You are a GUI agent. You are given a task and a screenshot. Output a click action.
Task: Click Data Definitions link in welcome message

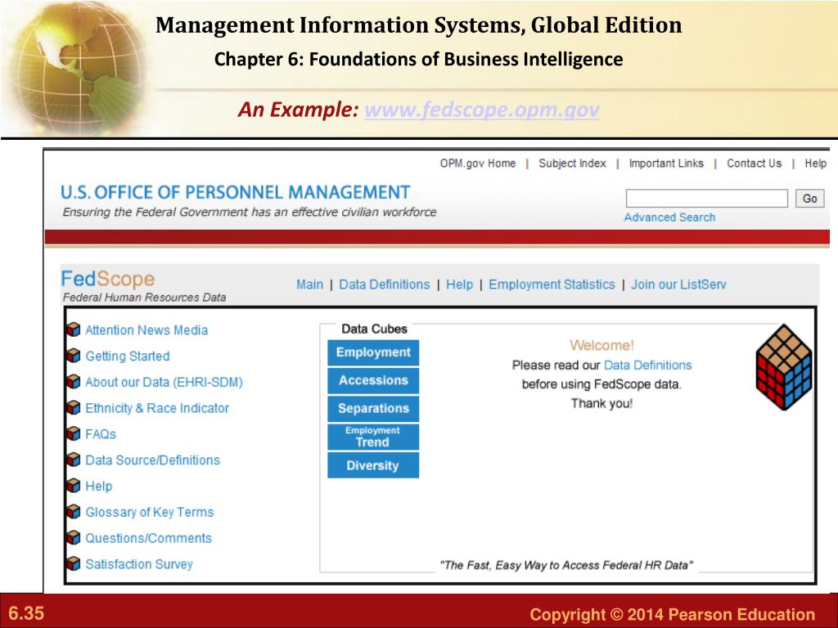[x=648, y=366]
